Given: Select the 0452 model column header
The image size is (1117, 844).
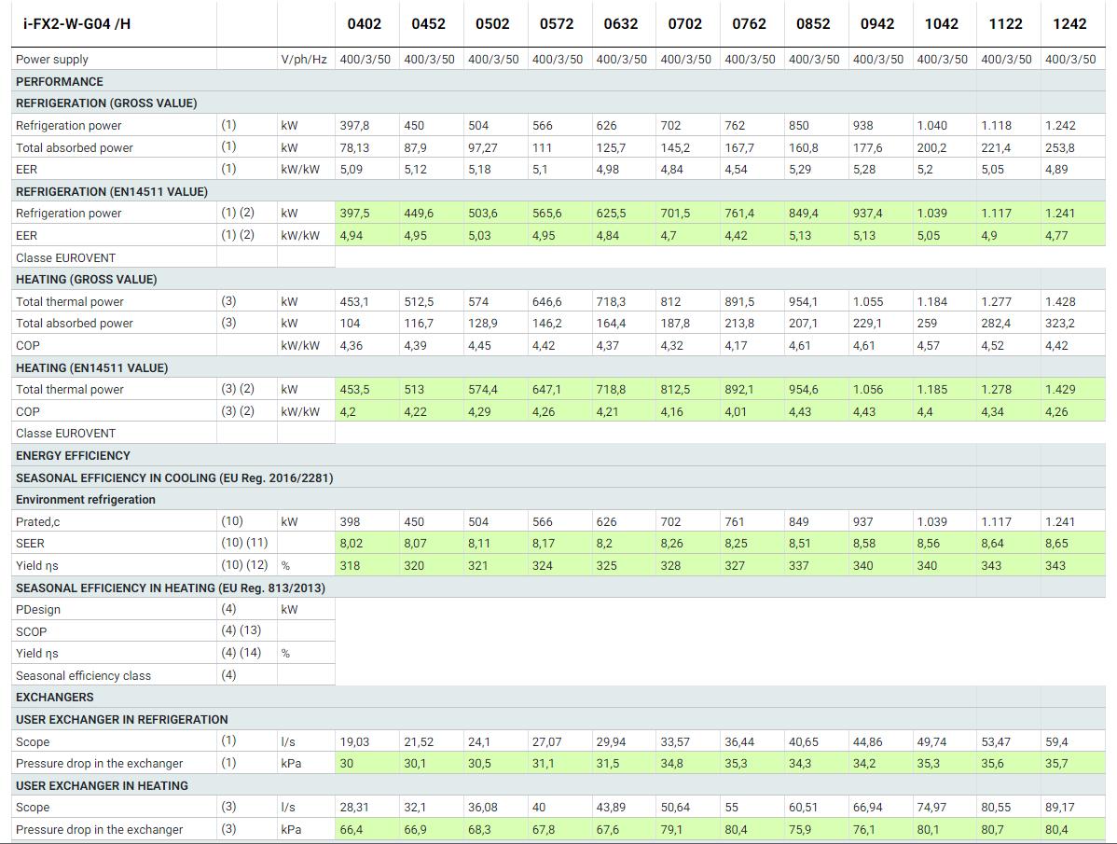Looking at the screenshot, I should 428,24.
